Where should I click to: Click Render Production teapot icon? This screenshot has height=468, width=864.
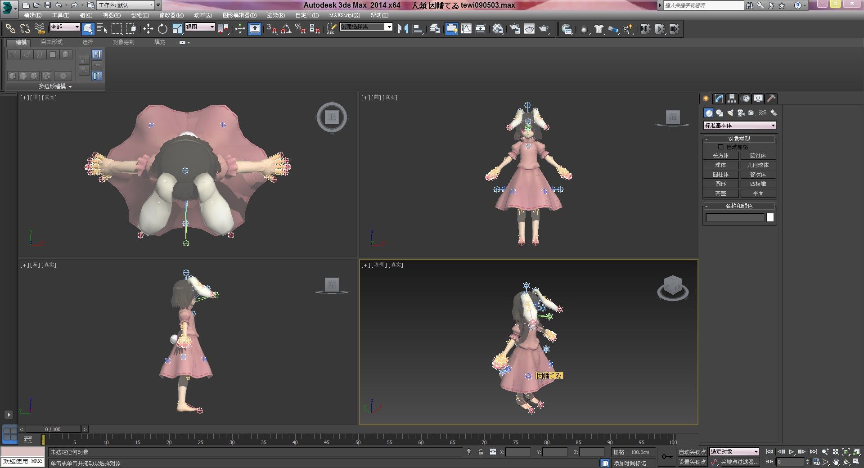point(544,29)
